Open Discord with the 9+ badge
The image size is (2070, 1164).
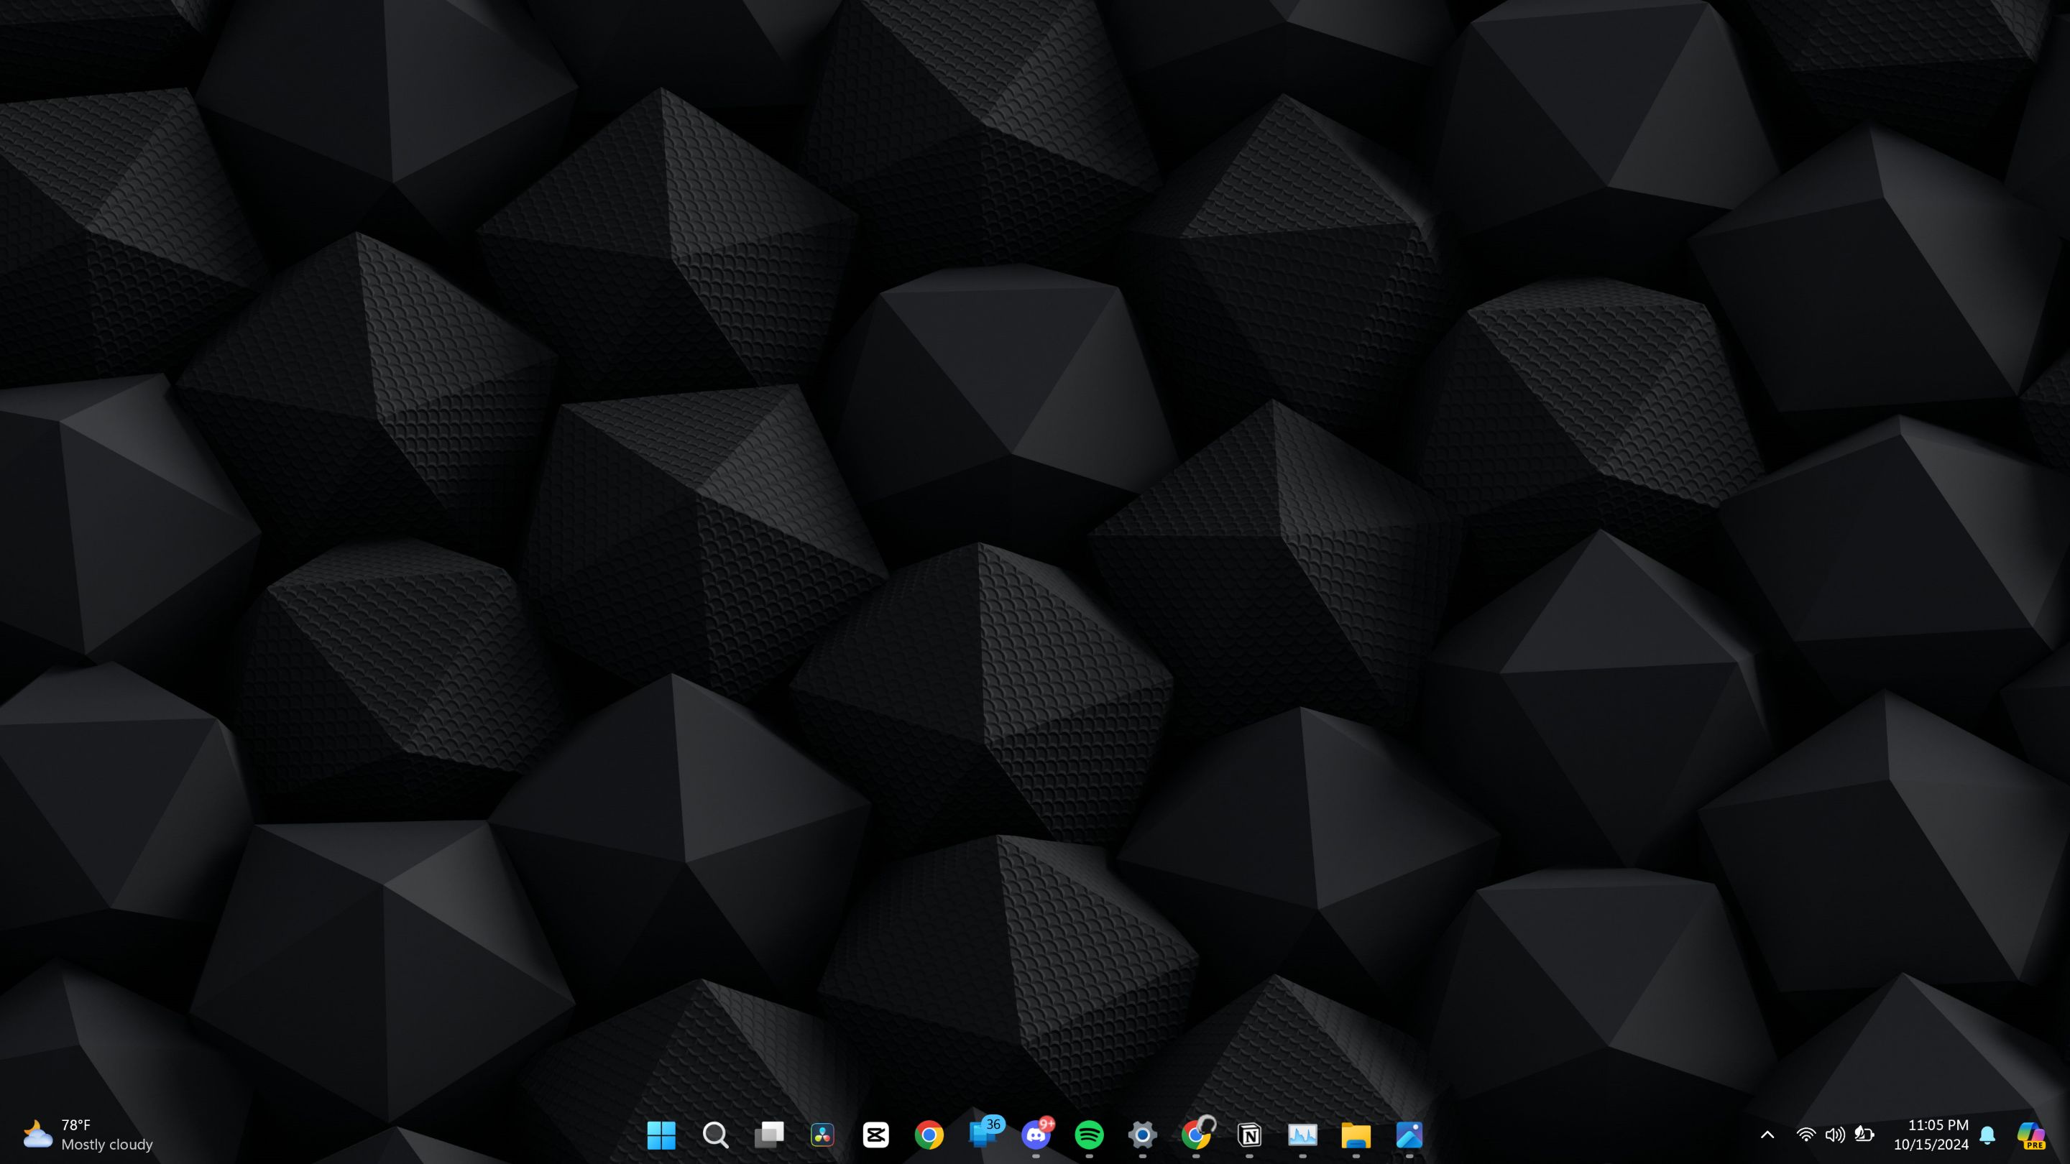1037,1134
